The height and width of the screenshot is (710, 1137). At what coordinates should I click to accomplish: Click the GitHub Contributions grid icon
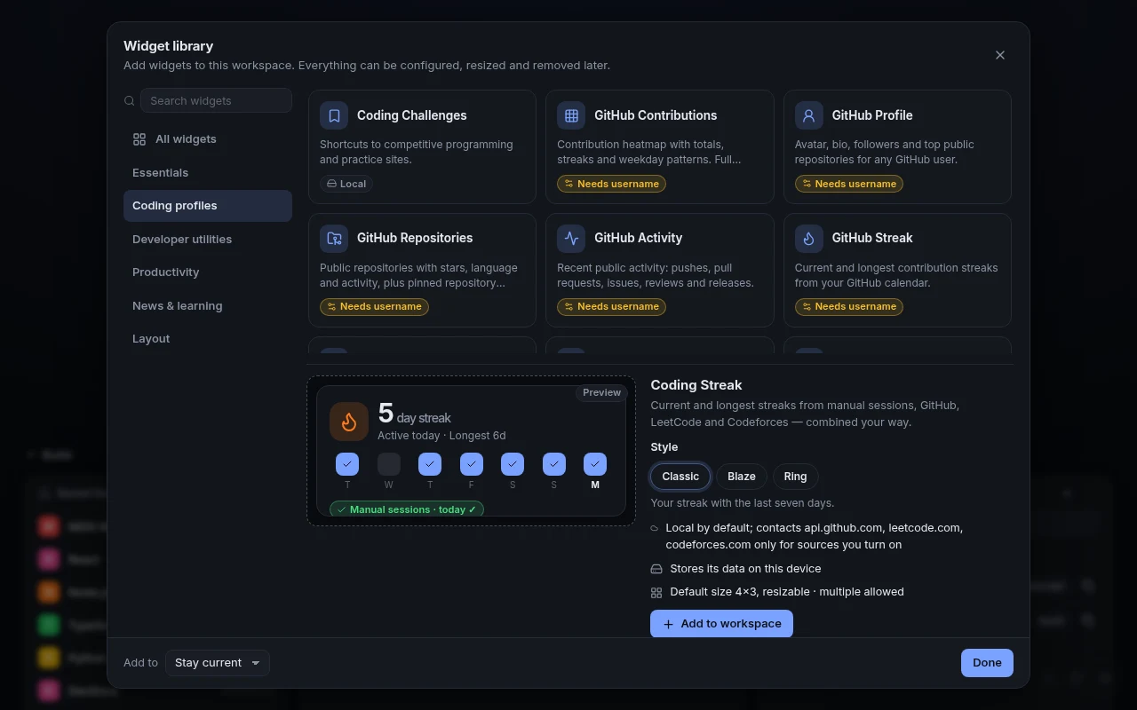click(x=571, y=115)
